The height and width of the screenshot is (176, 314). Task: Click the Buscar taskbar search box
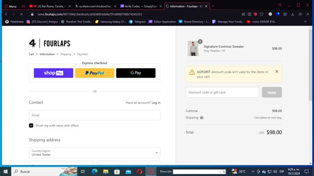coord(44,172)
